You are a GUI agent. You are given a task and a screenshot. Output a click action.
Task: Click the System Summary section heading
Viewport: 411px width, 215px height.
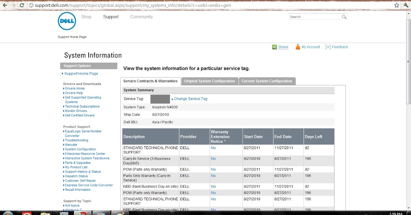139,90
